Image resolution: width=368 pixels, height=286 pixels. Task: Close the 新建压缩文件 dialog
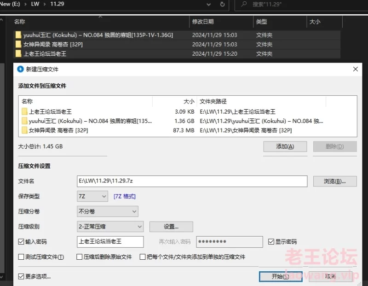click(355, 69)
